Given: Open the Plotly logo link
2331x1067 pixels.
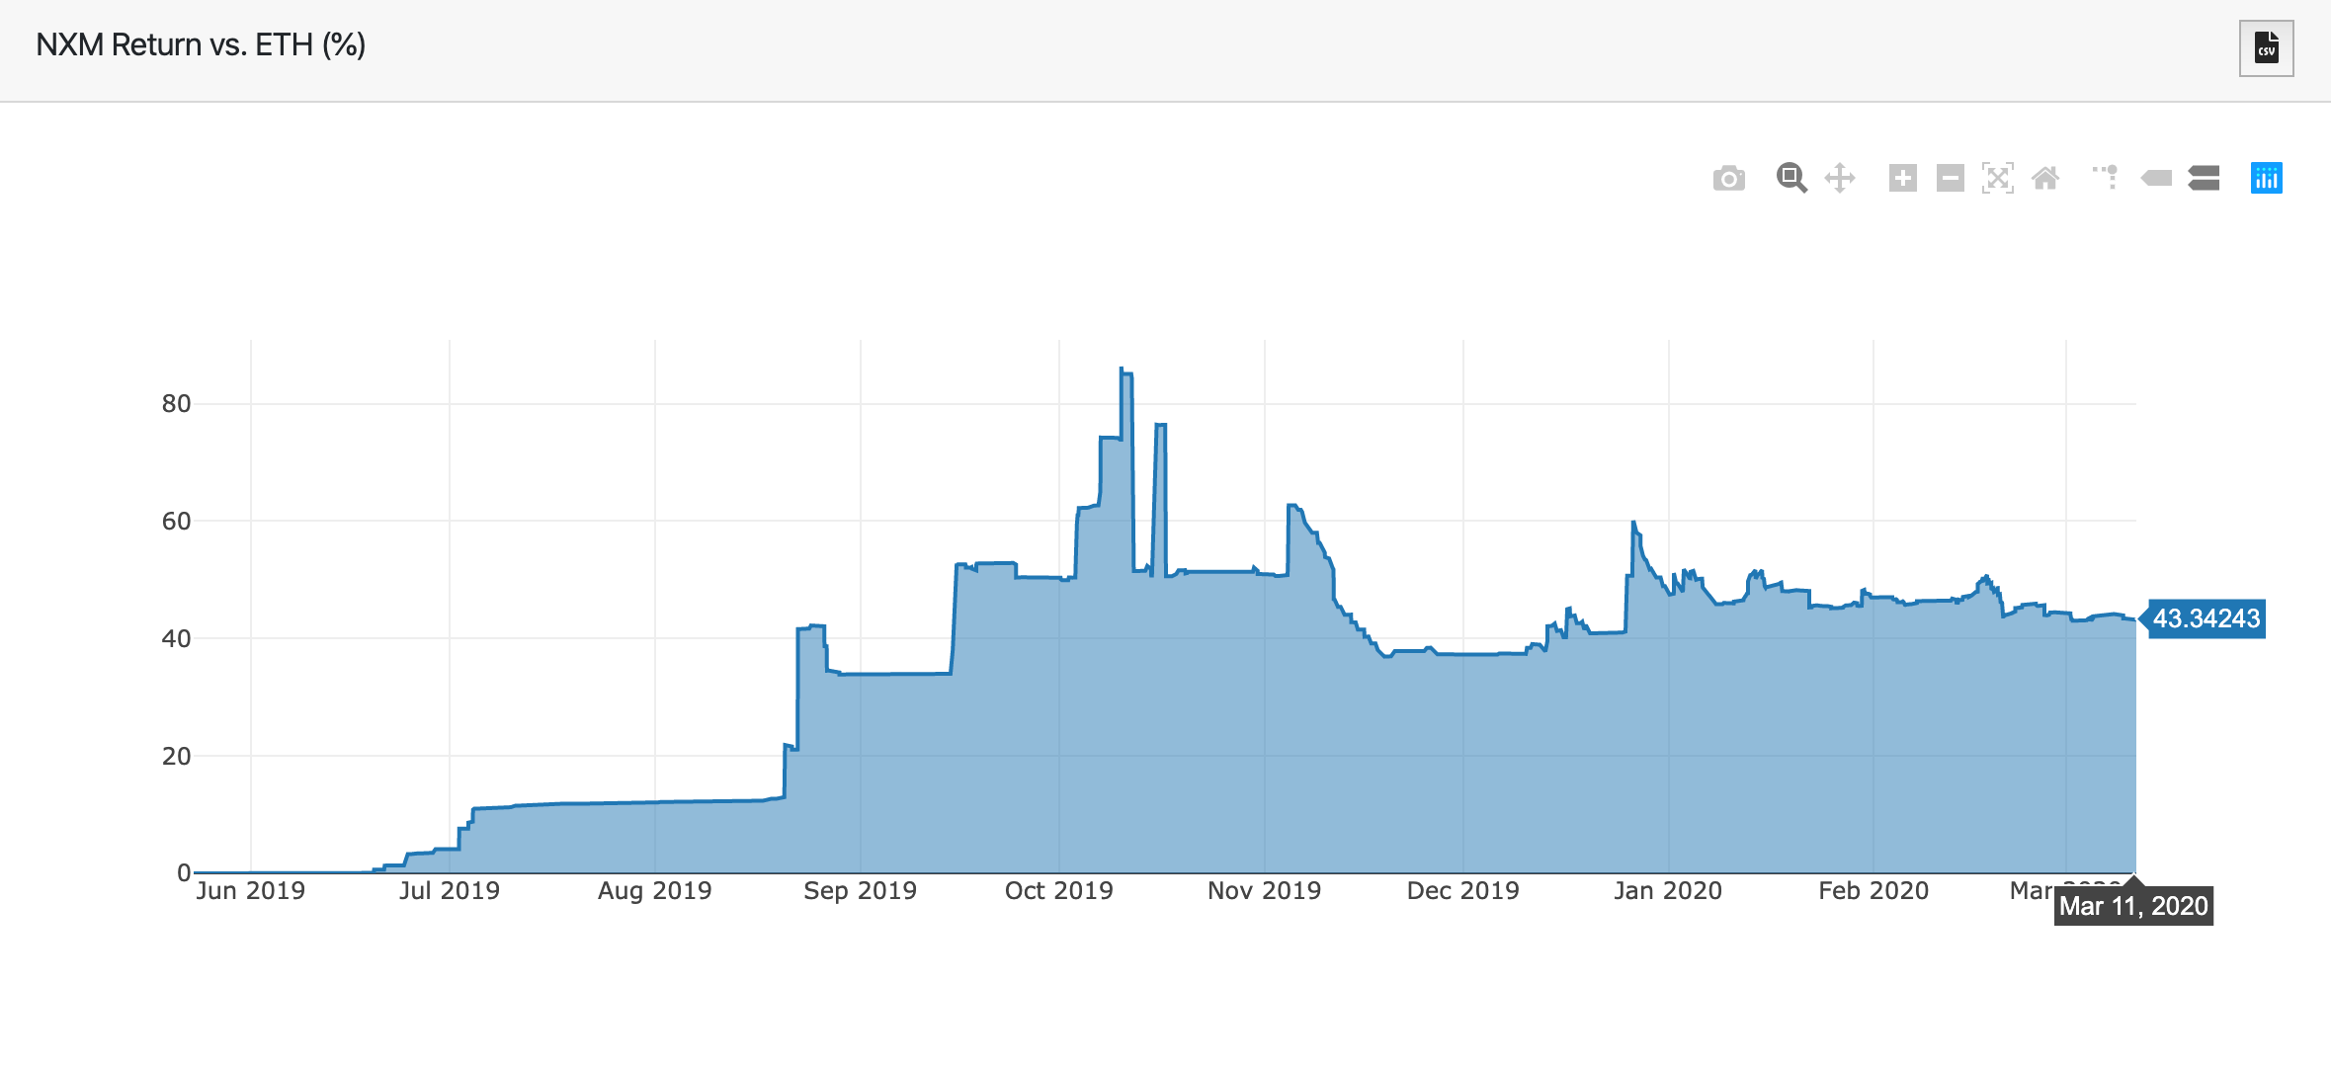Looking at the screenshot, I should [2266, 179].
